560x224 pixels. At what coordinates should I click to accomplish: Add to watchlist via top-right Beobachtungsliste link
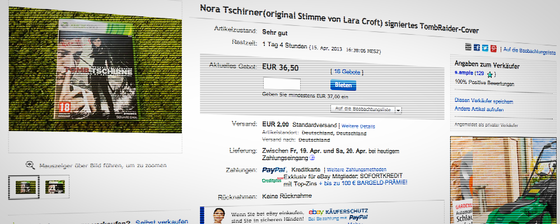[529, 51]
